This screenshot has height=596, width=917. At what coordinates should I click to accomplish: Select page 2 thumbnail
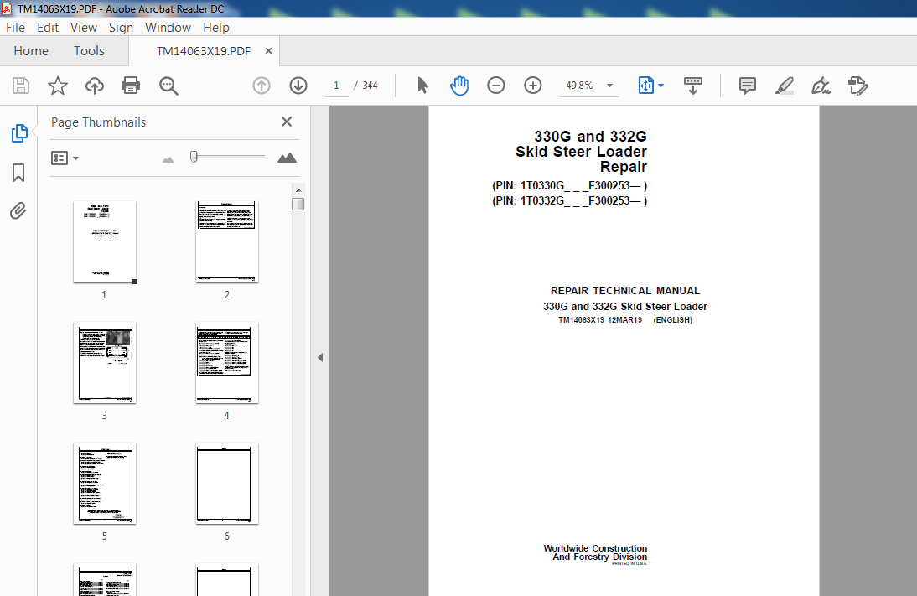227,242
